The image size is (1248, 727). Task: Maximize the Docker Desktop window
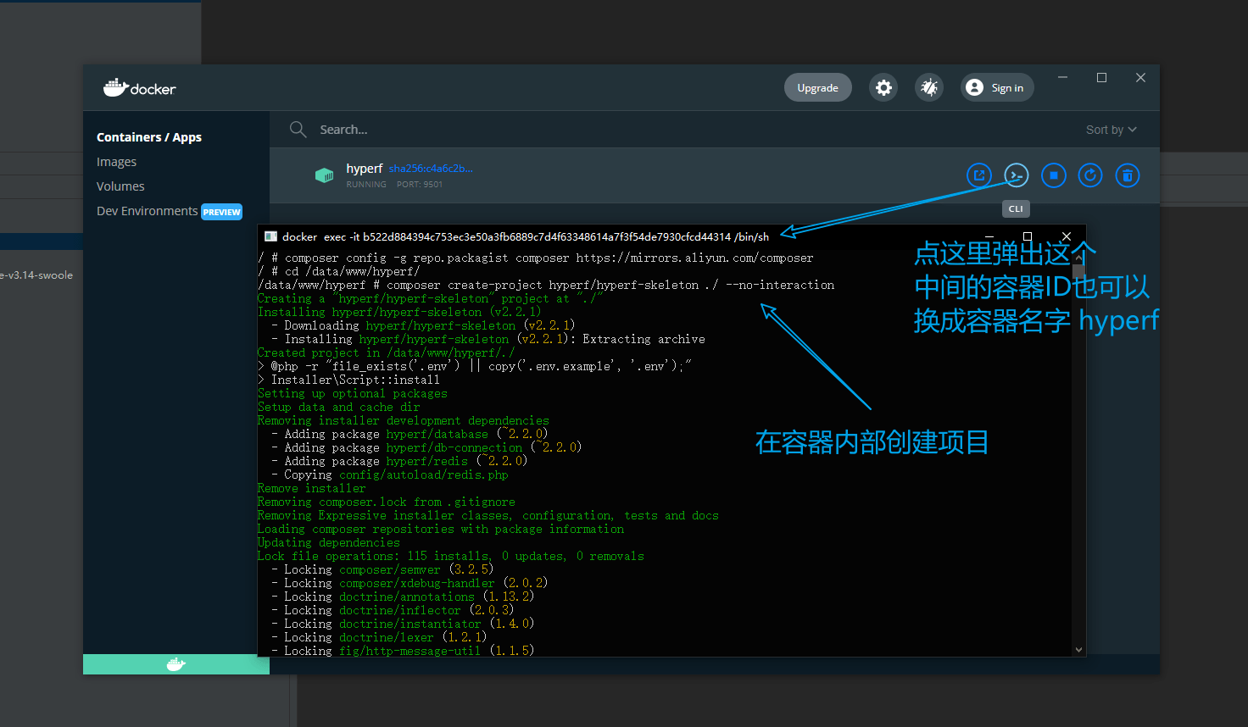[x=1101, y=77]
